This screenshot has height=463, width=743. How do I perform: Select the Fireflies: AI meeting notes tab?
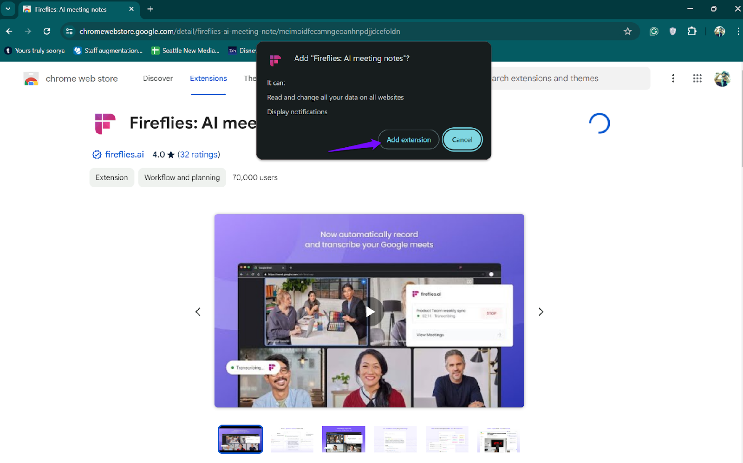pos(79,9)
